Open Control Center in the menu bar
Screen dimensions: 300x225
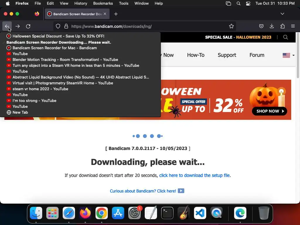pyautogui.click(x=248, y=4)
